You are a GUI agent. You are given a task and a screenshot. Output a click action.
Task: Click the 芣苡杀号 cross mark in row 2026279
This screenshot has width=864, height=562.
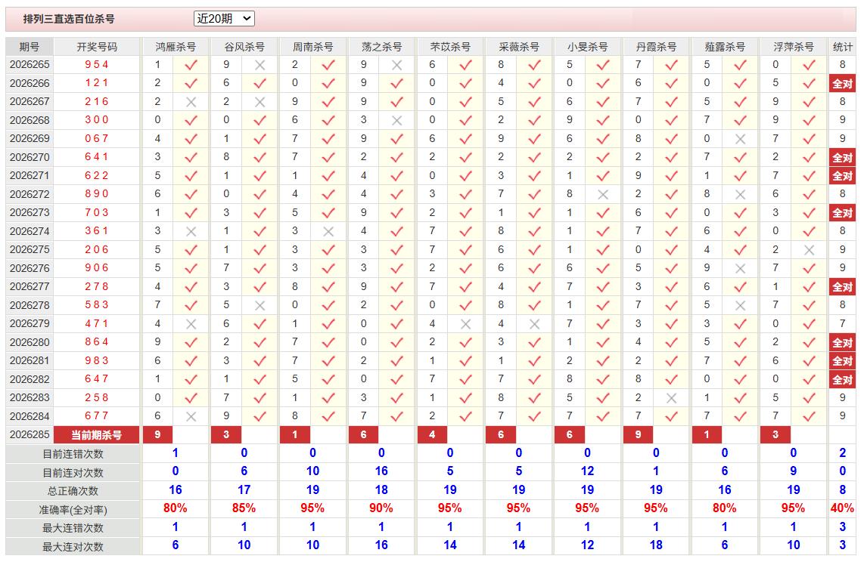(x=465, y=324)
